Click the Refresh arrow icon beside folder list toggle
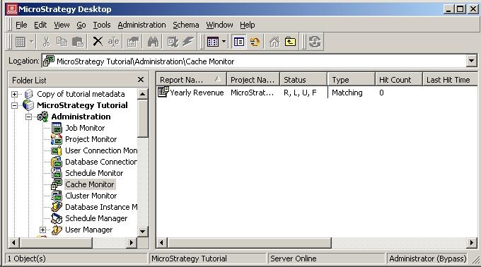Screen dimensions: 481x267 click(x=255, y=42)
